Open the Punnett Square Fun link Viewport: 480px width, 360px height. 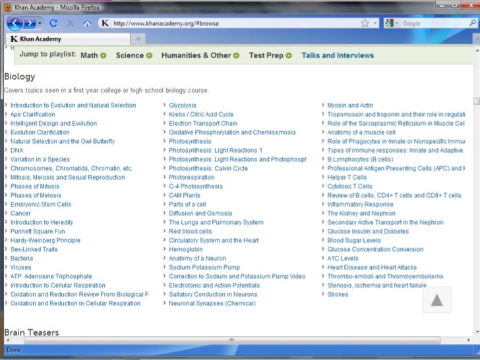38,231
